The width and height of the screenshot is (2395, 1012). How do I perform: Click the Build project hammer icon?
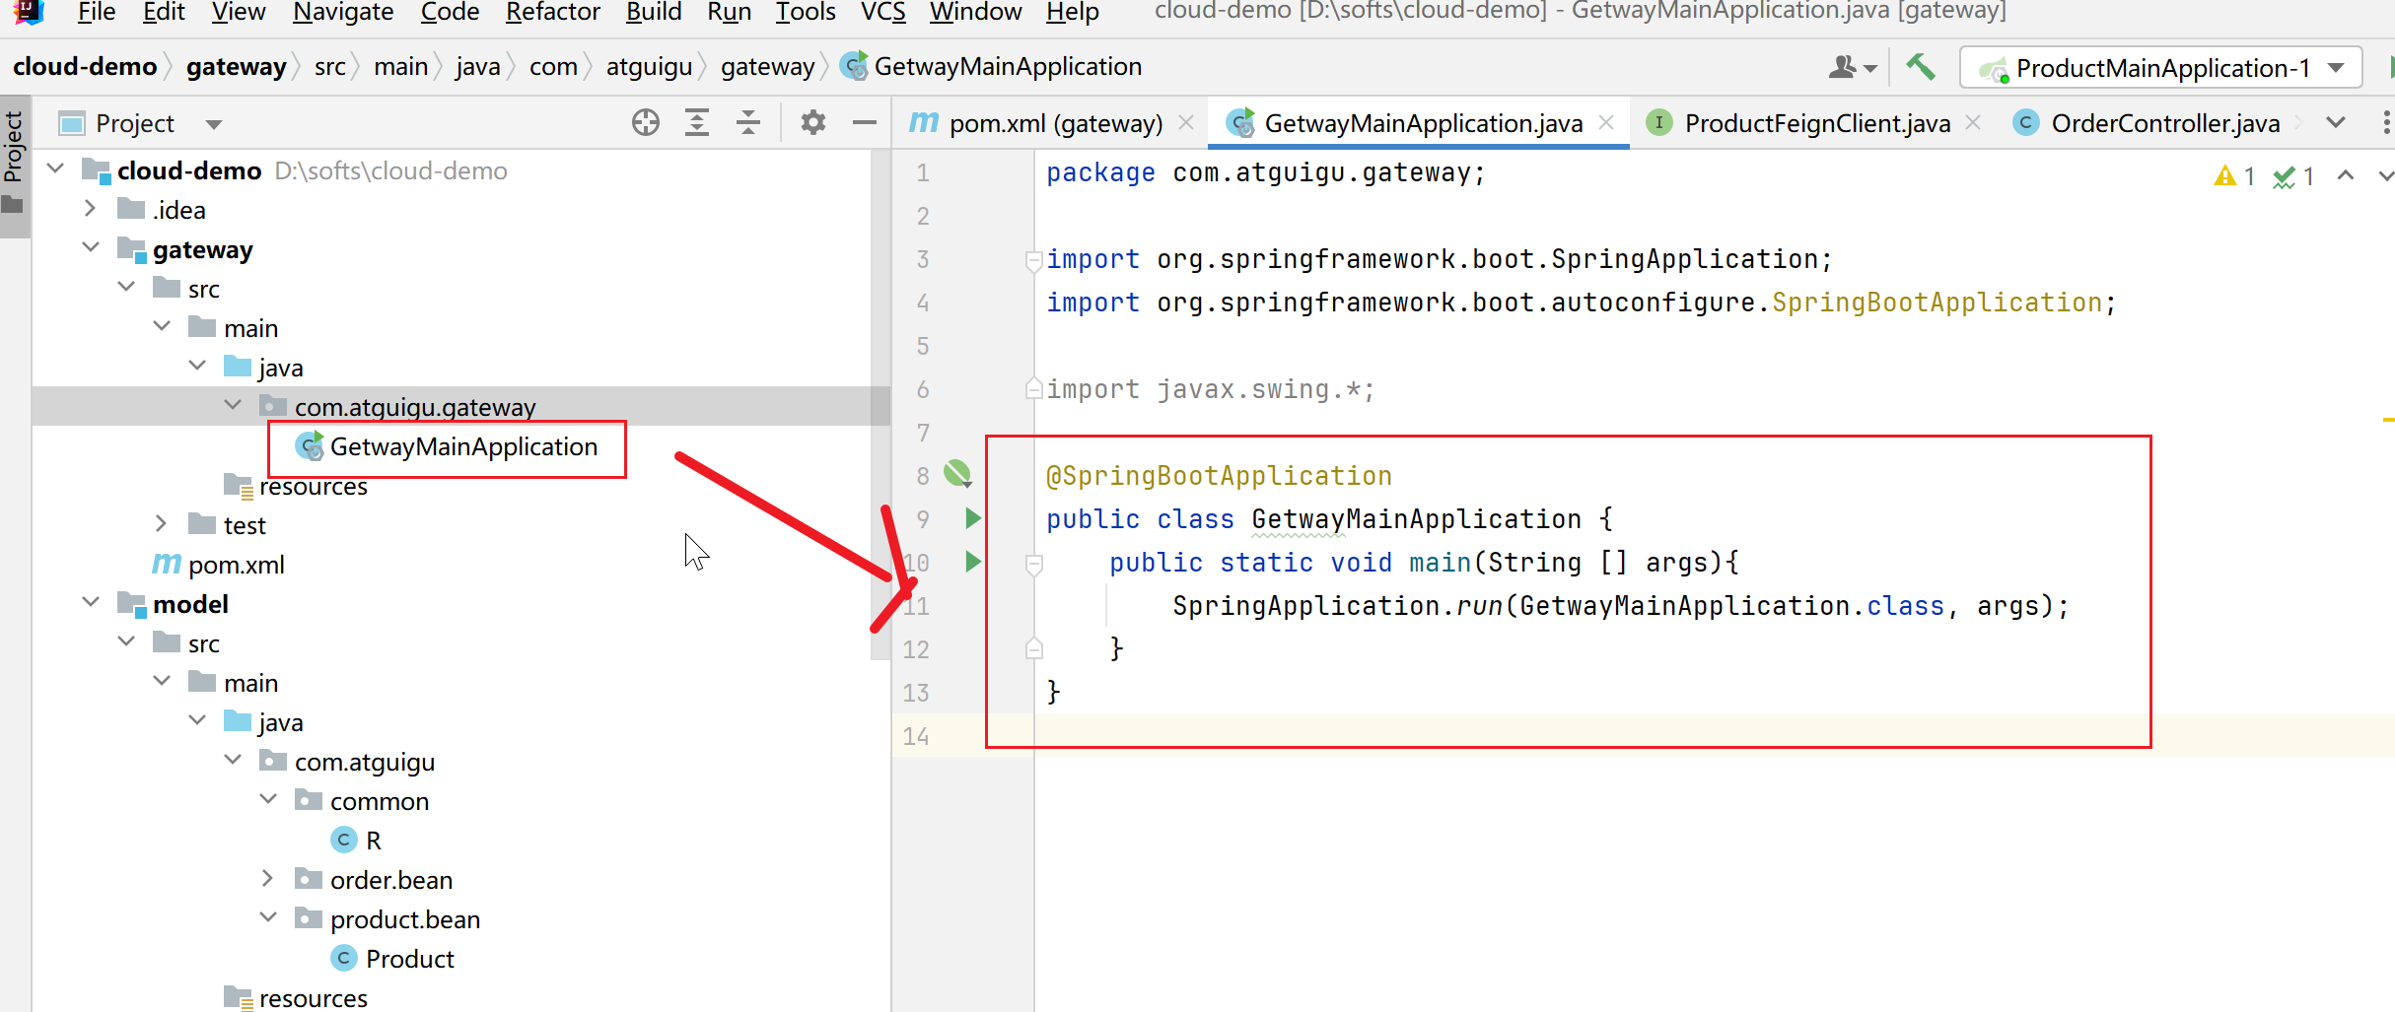point(1920,67)
